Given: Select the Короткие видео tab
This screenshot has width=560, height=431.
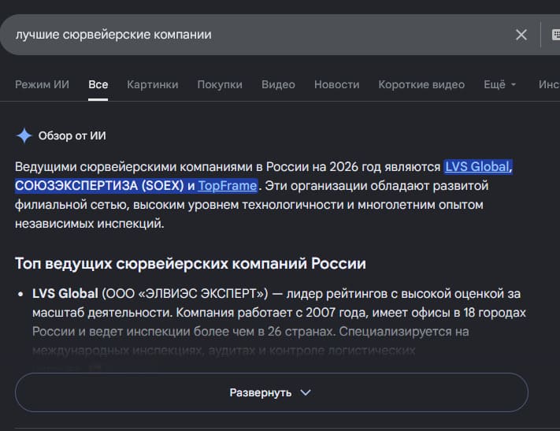Looking at the screenshot, I should 421,84.
